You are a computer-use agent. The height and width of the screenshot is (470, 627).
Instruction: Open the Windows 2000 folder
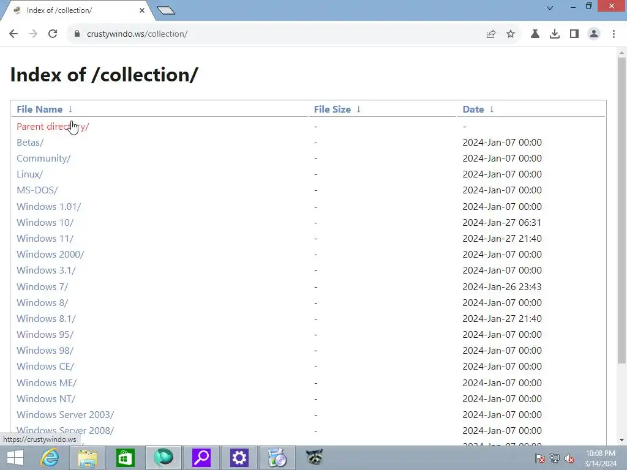[50, 255]
